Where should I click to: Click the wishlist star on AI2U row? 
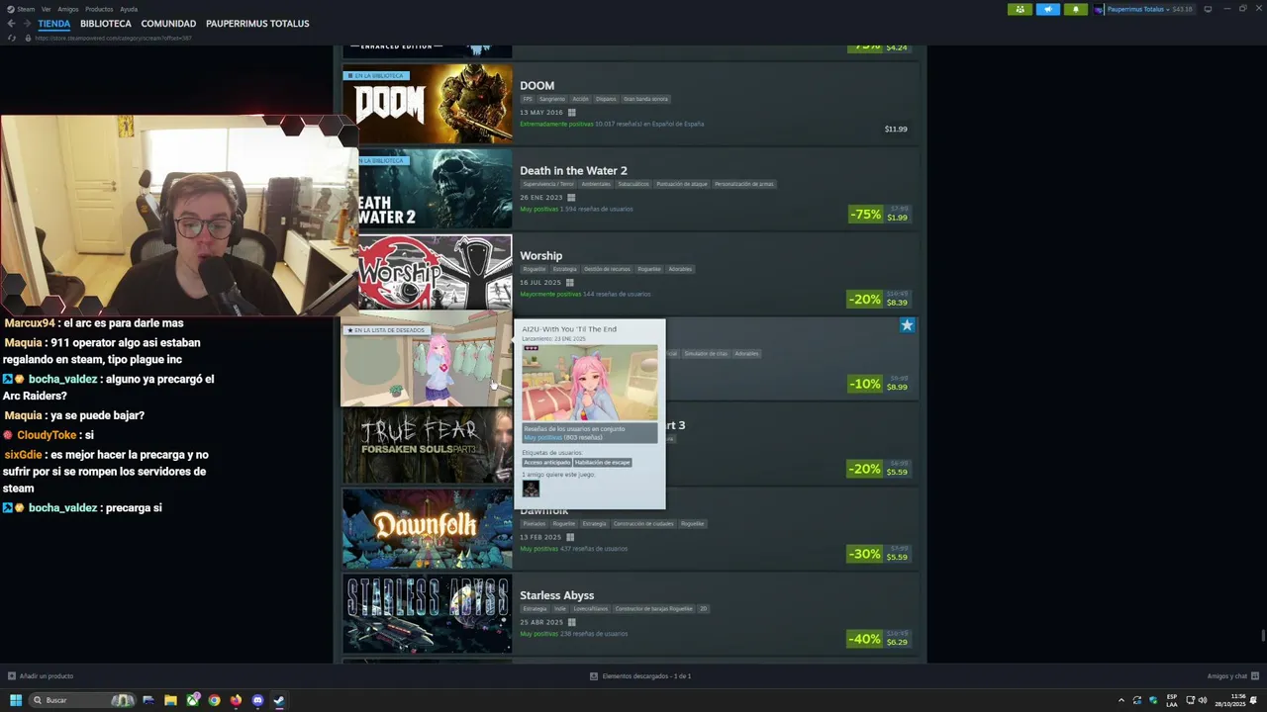pos(907,325)
